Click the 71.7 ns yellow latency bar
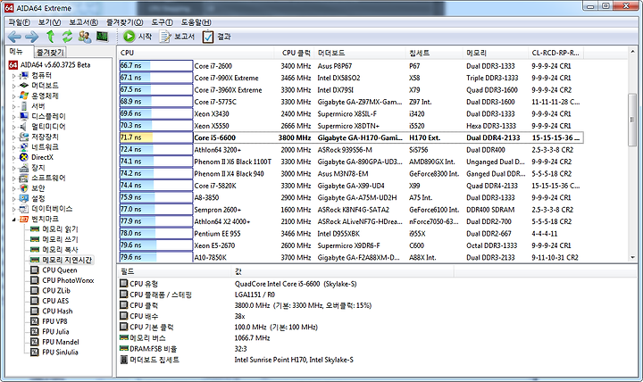This screenshot has width=643, height=382. 136,137
